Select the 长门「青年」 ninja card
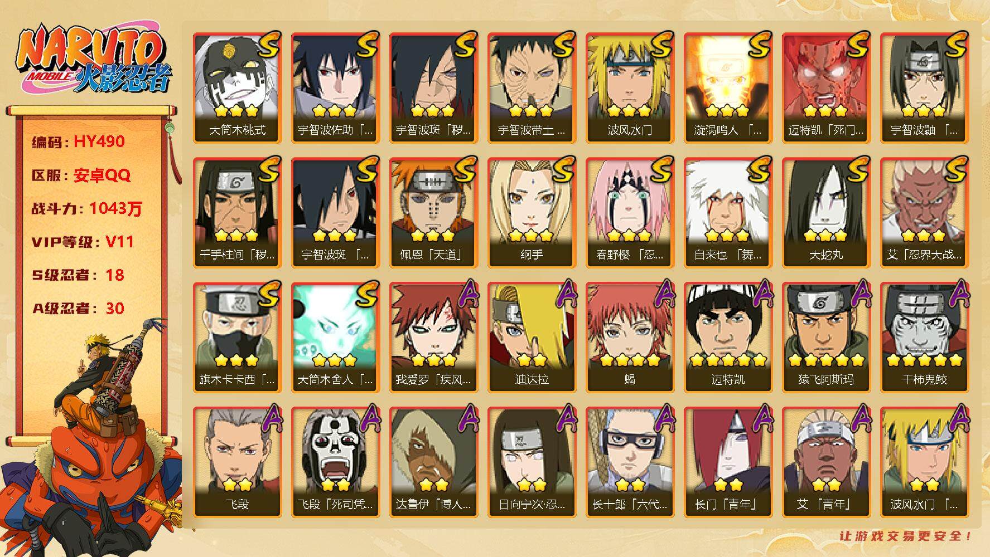 (728, 462)
